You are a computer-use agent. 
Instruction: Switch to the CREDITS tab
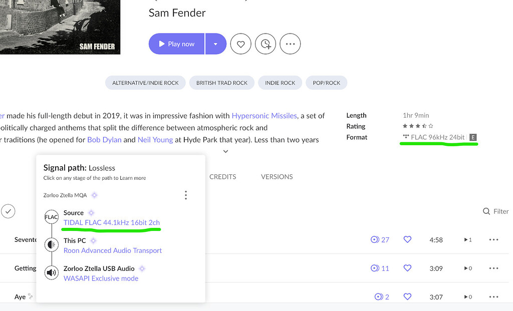pos(222,177)
